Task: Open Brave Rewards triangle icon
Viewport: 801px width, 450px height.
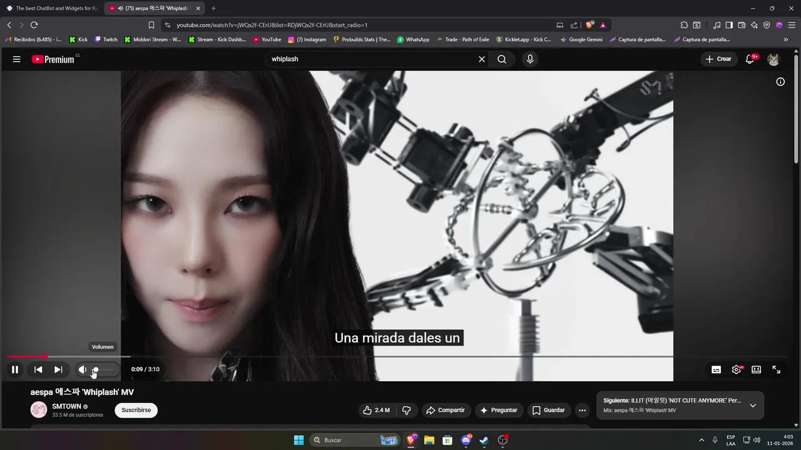Action: click(x=603, y=25)
